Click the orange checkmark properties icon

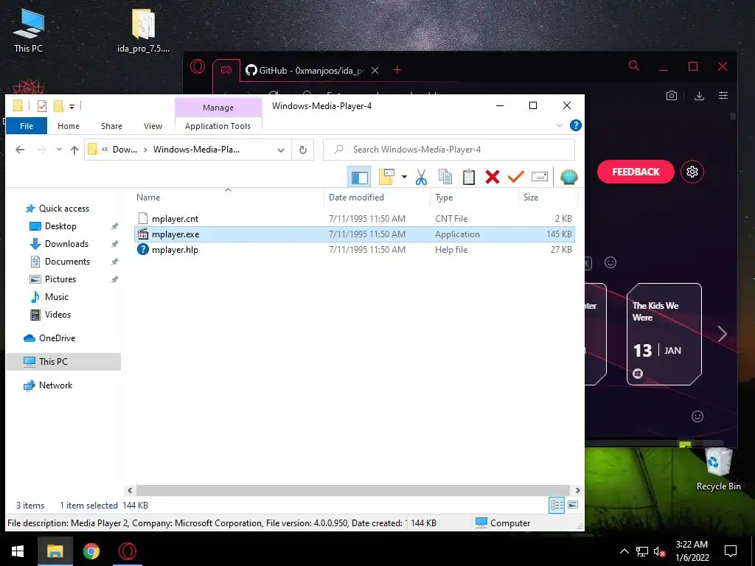click(x=515, y=177)
